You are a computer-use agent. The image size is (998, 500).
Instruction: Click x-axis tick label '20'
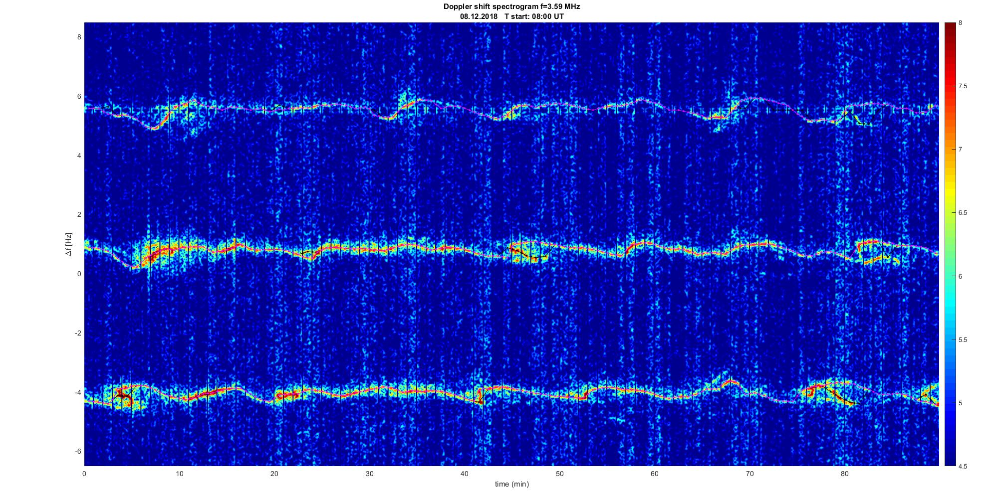point(274,474)
